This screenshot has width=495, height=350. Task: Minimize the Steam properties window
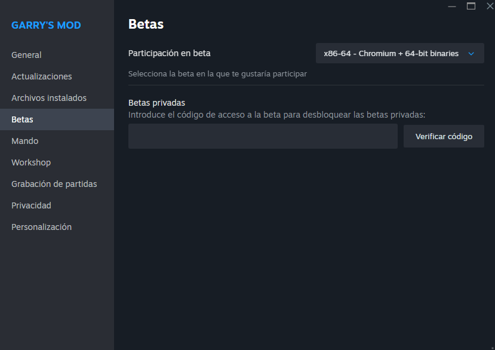point(452,6)
